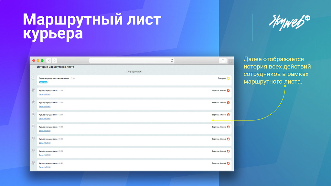Click Екатерина's avatar icon

[229, 78]
